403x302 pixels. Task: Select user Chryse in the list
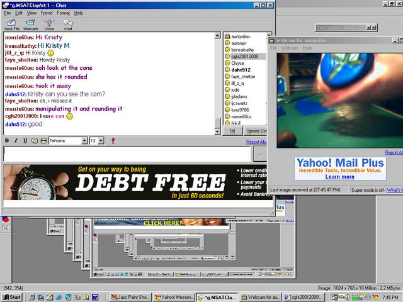click(238, 63)
